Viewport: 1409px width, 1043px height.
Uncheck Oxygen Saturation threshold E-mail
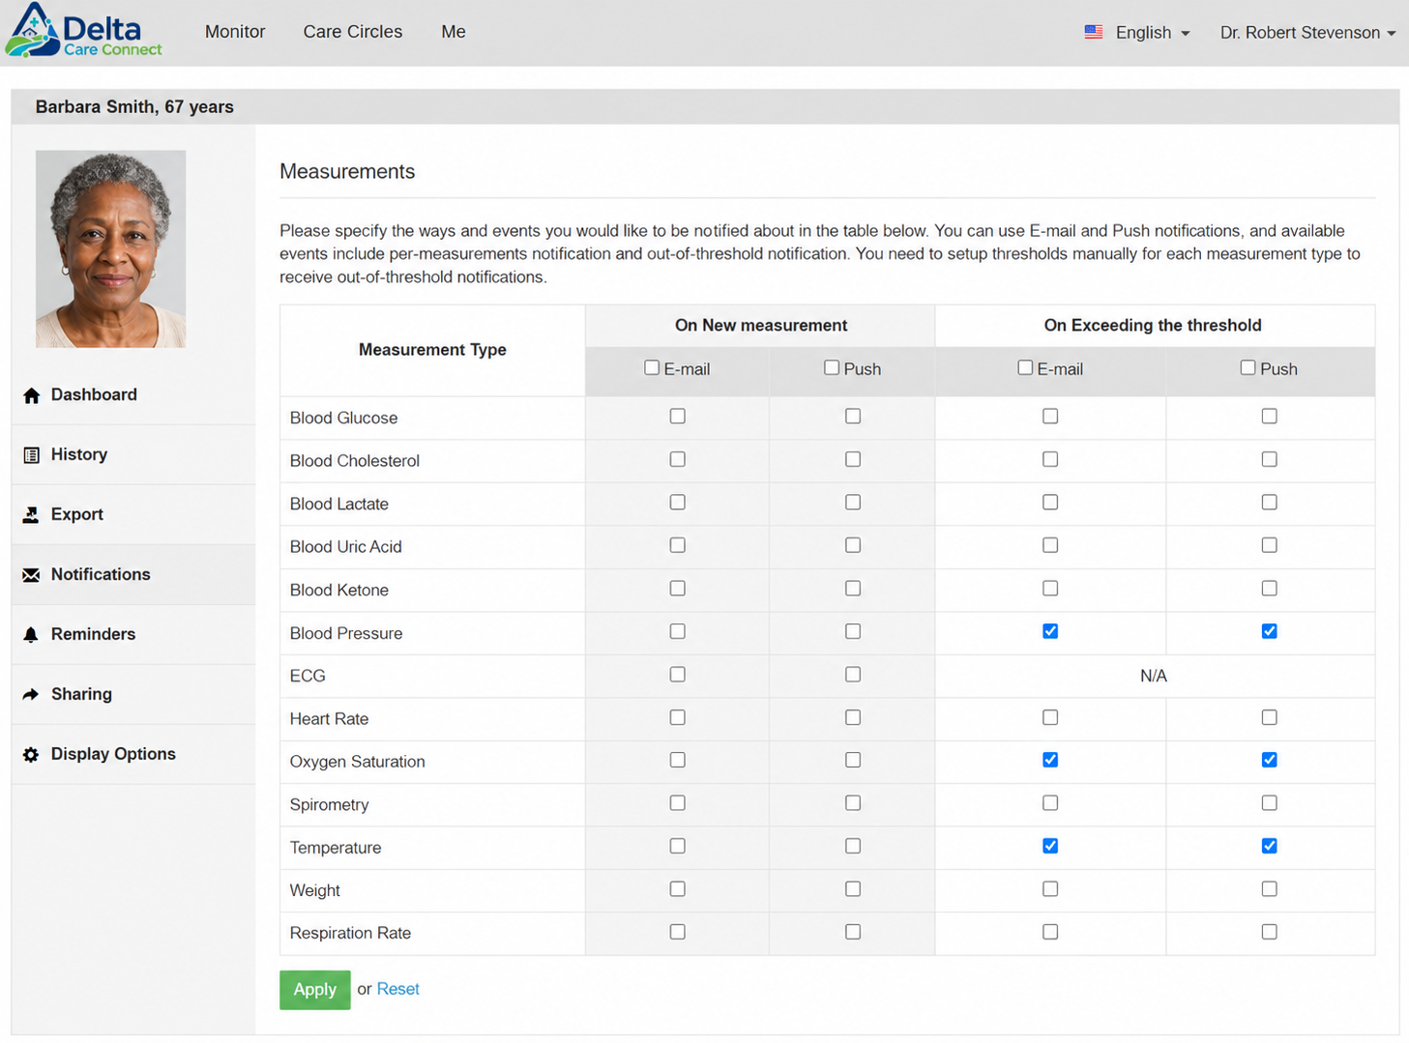[1050, 761]
